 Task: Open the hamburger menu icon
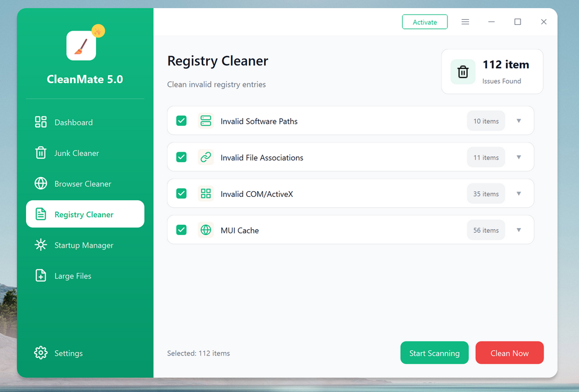(x=465, y=22)
